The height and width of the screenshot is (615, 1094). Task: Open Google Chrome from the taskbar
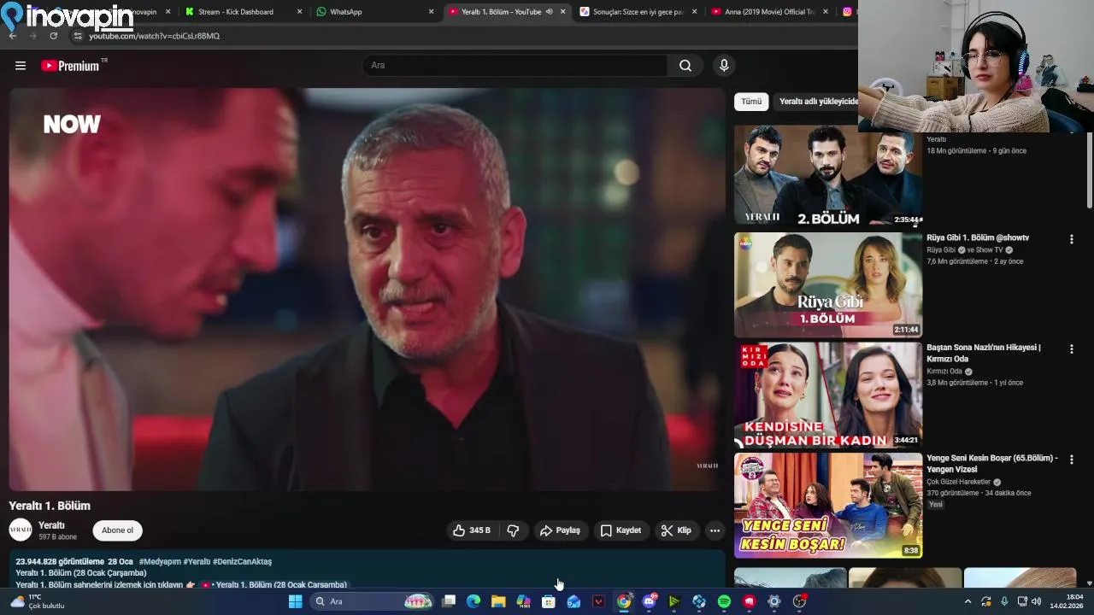click(x=624, y=601)
